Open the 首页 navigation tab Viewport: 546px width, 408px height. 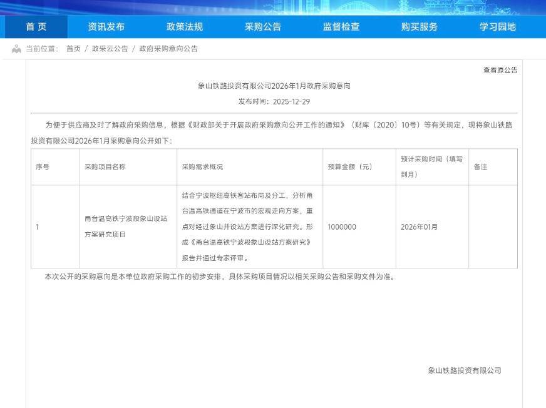[36, 27]
